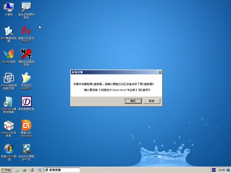
Task: Open the PECMD说明 icon
Action: point(8,54)
